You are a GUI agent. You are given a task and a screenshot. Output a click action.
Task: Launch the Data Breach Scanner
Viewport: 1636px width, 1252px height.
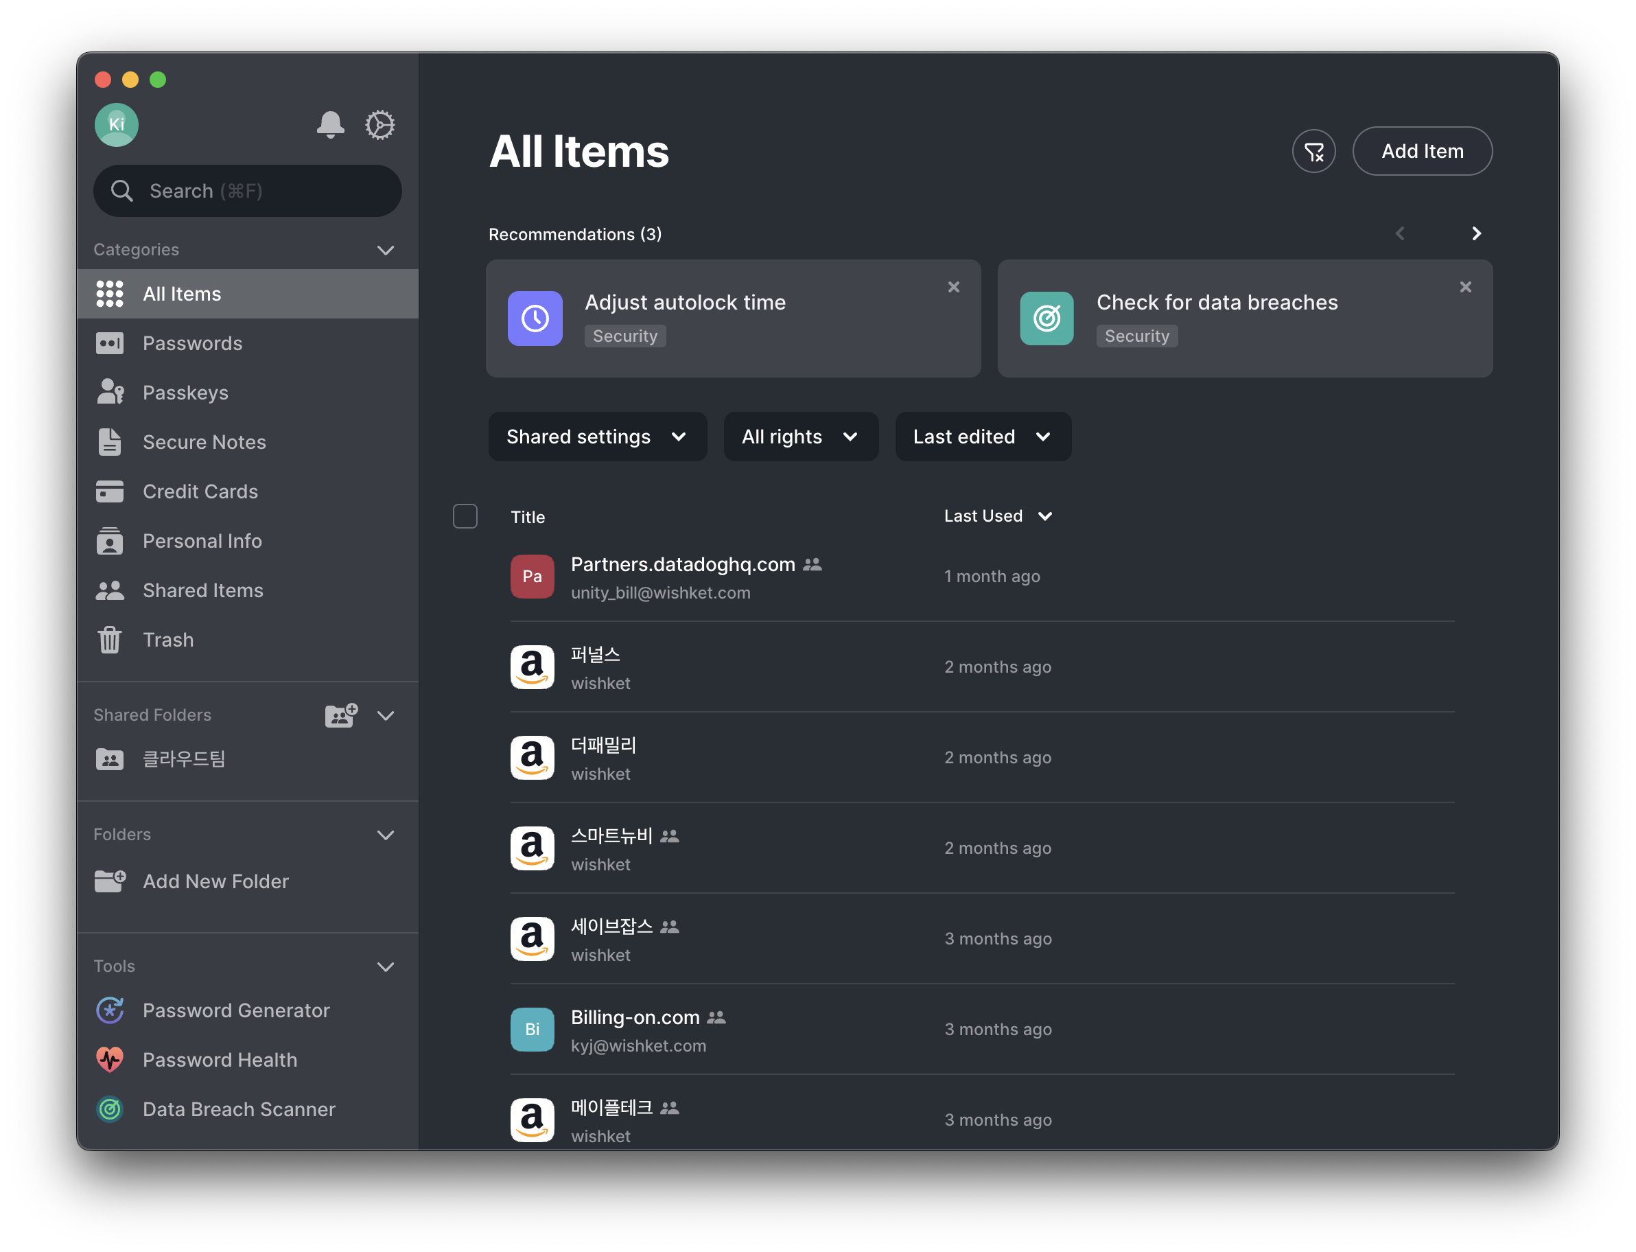tap(238, 1109)
